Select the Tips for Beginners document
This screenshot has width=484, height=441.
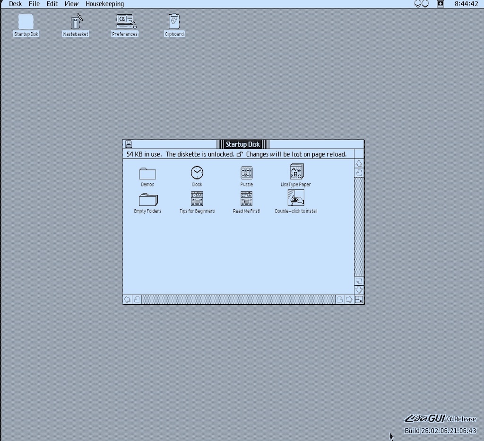tap(197, 199)
